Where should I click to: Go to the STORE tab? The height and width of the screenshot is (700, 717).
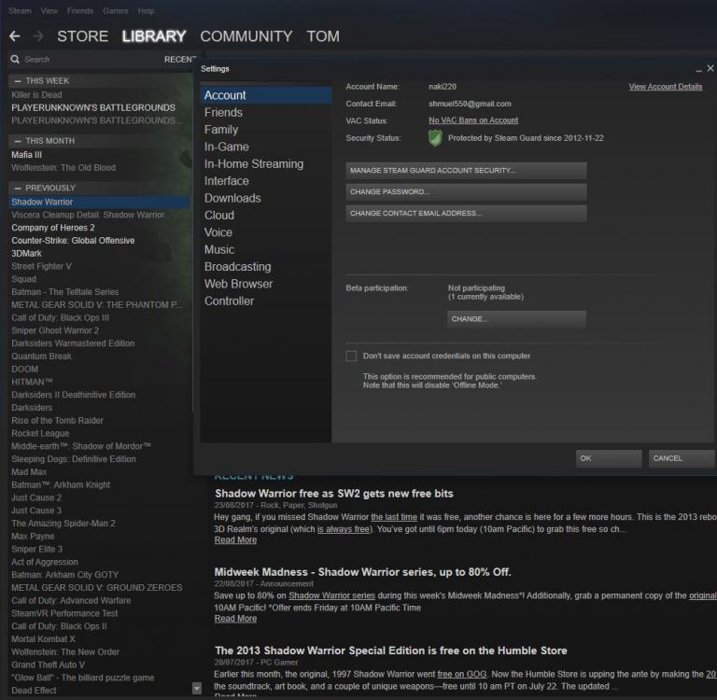(x=83, y=36)
